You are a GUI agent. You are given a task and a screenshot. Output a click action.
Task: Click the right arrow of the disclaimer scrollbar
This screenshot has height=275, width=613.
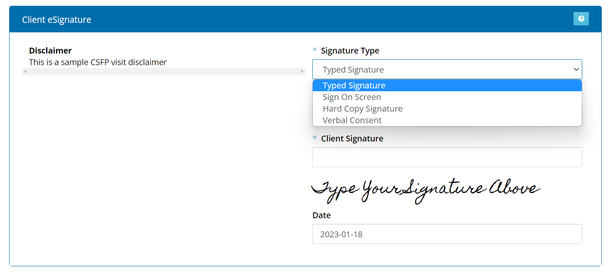(x=303, y=71)
